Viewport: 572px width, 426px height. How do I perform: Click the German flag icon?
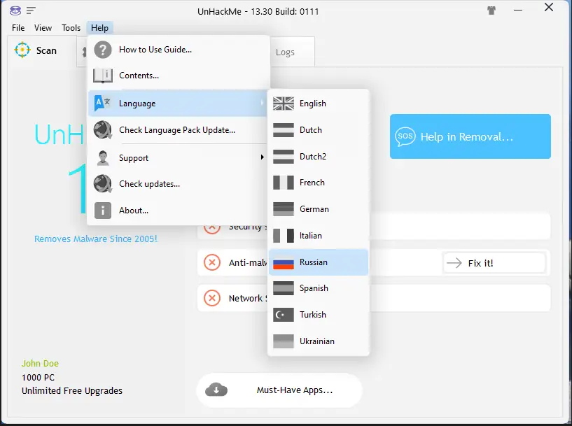click(x=284, y=209)
